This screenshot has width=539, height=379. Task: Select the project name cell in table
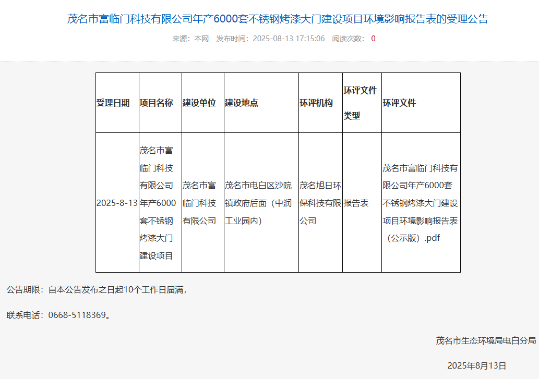click(157, 203)
